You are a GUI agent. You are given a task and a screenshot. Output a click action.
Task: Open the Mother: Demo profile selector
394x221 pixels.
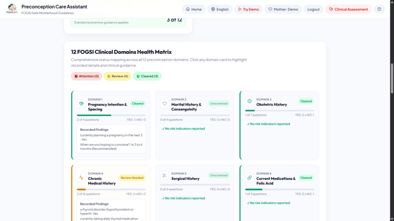point(283,9)
